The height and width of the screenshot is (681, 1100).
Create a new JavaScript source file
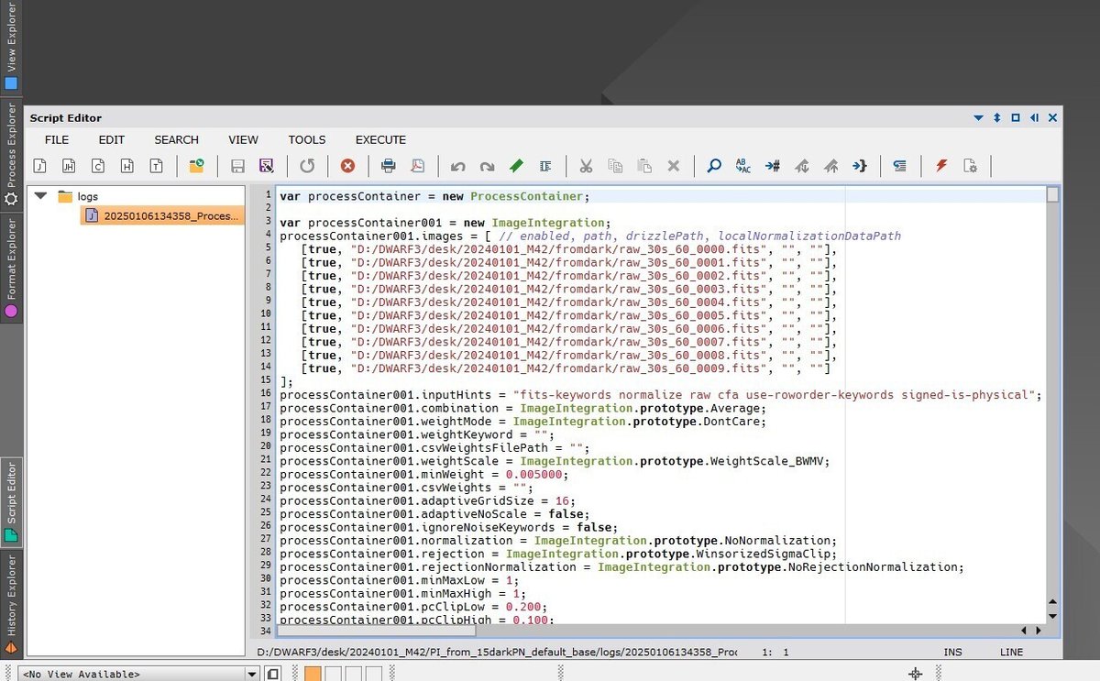40,166
